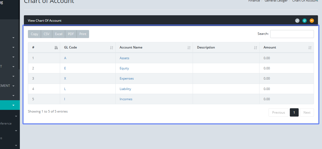Go to page 1 in pagination
322x149 pixels.
pyautogui.click(x=294, y=113)
